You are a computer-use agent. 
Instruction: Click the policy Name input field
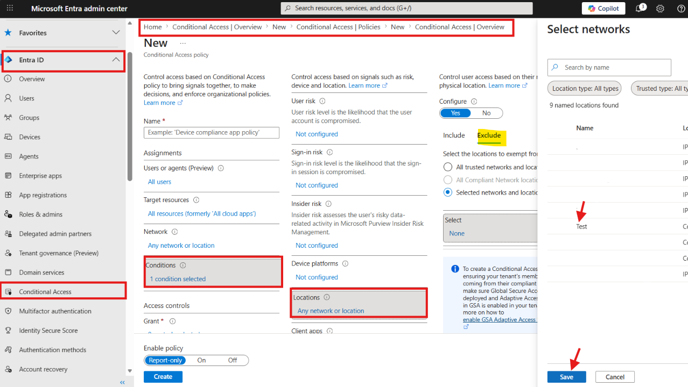pos(212,133)
